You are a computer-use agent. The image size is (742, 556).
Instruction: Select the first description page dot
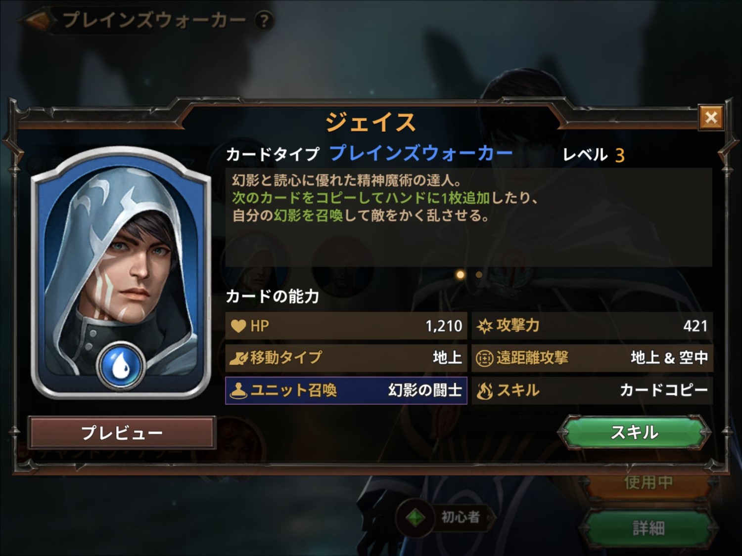coord(461,275)
